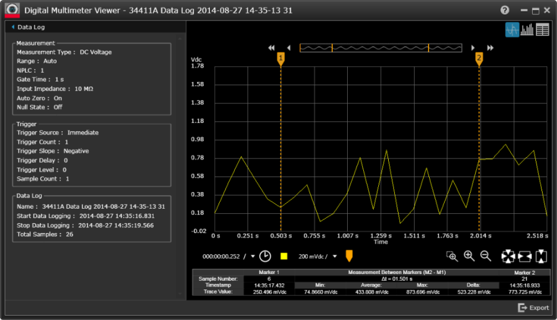Click the zoom in magnifier
The width and height of the screenshot is (557, 320).
[469, 256]
